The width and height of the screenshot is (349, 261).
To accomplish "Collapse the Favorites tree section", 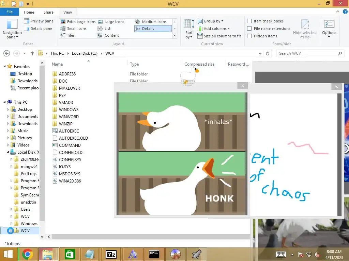I will click(4, 66).
